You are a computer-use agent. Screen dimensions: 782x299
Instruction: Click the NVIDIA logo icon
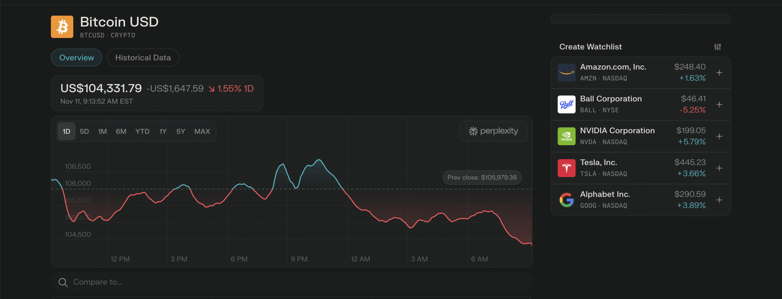click(566, 136)
